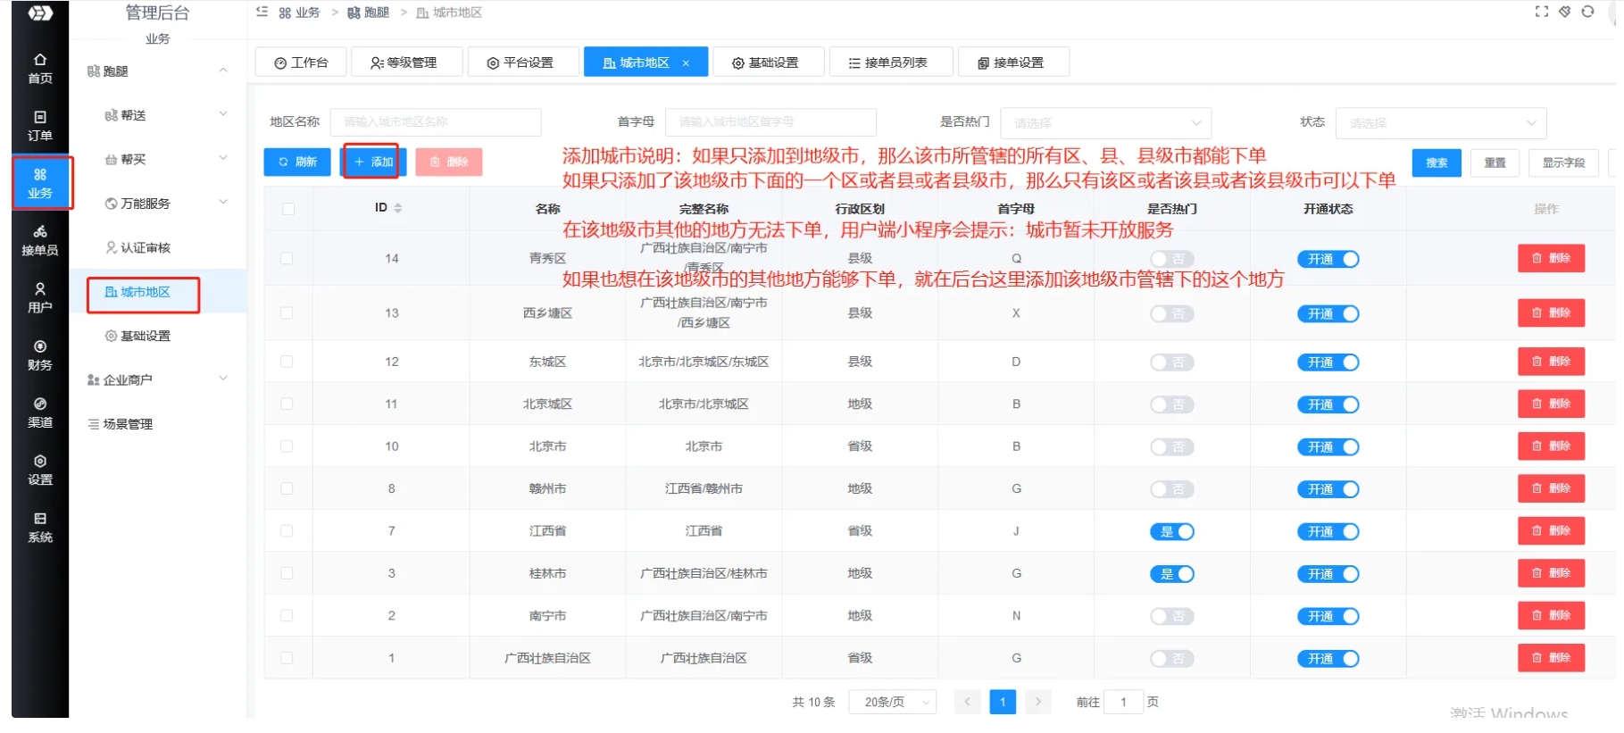Open the 设置 settings sidebar icon
The width and height of the screenshot is (1624, 733).
tap(40, 470)
